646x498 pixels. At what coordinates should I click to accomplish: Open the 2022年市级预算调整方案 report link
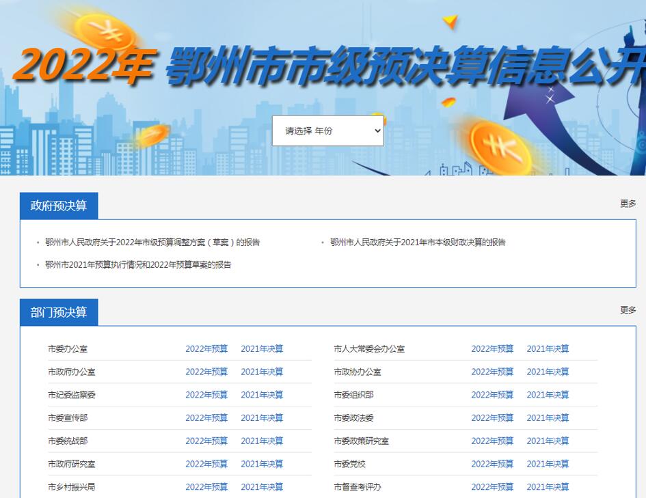coord(152,243)
